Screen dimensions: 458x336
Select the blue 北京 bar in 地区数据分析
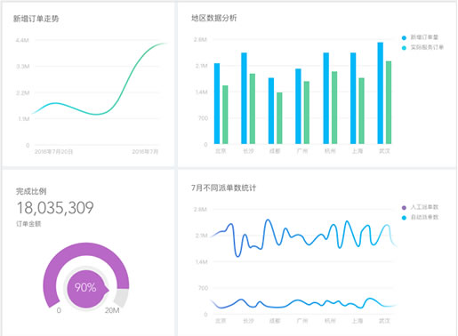coord(217,103)
